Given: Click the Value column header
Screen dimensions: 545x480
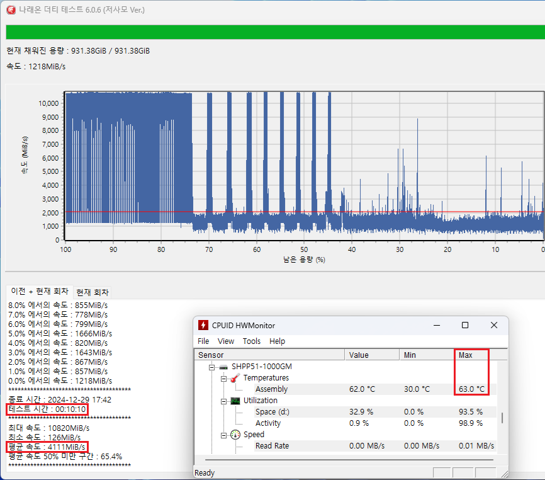Looking at the screenshot, I should pos(373,355).
